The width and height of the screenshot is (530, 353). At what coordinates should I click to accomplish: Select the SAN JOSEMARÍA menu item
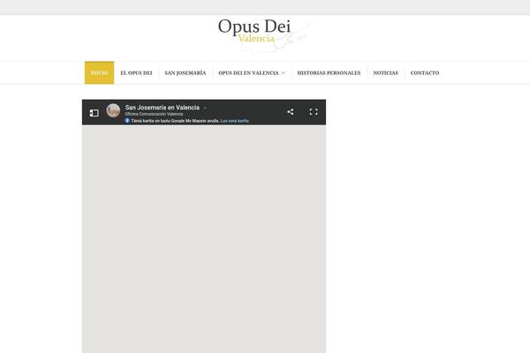(x=185, y=72)
